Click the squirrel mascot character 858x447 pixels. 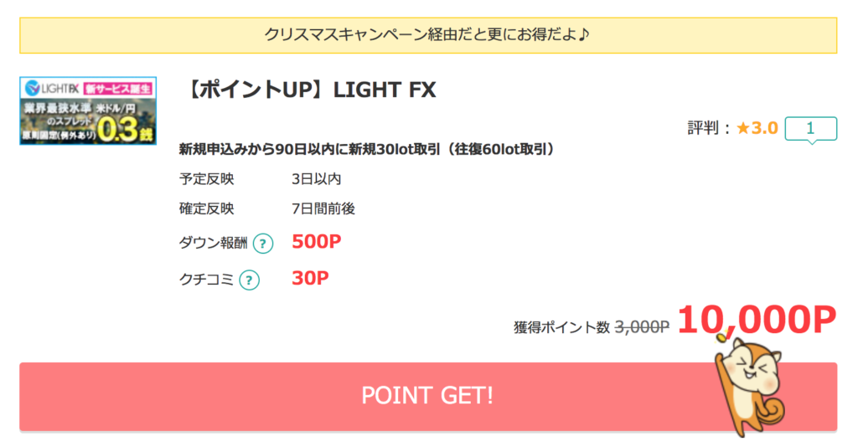[x=750, y=385]
